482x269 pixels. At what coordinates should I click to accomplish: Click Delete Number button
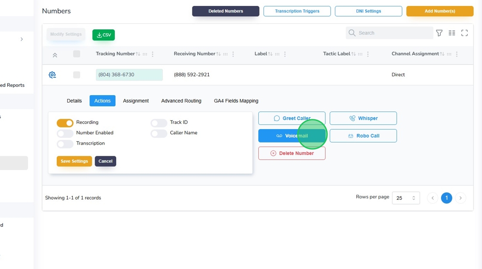[292, 153]
